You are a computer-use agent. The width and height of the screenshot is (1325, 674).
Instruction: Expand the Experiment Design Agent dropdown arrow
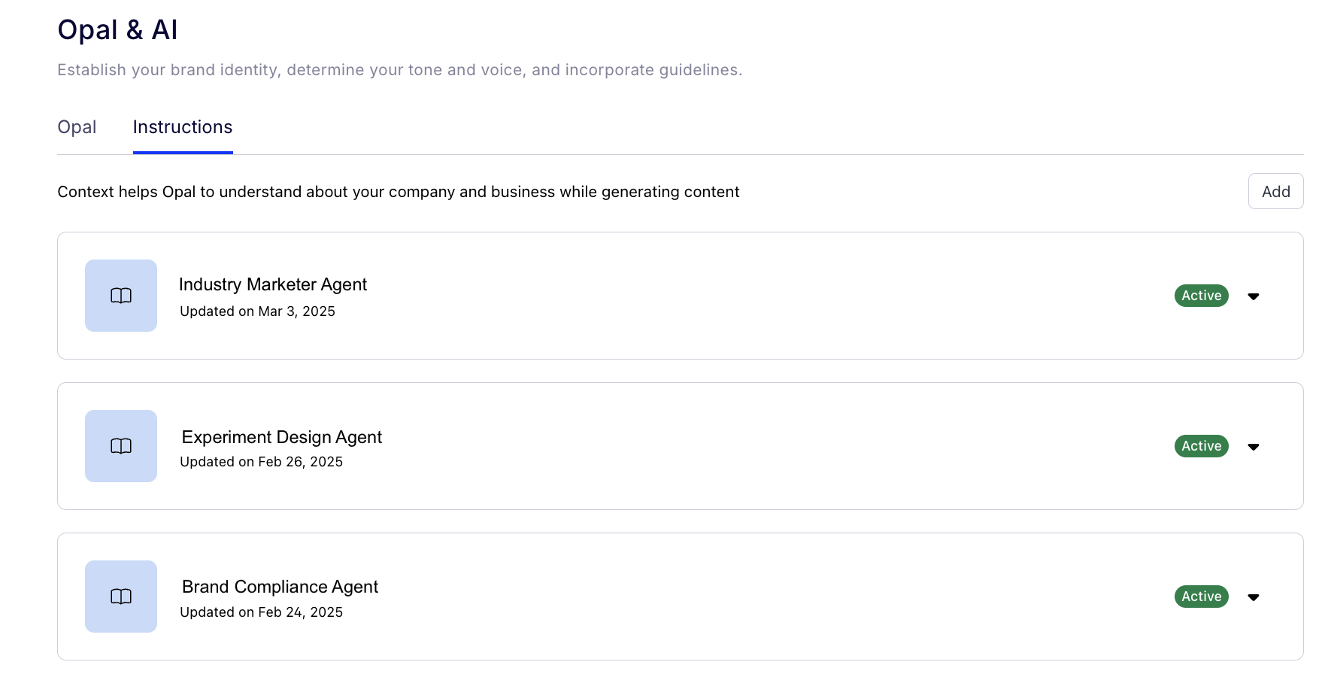(1254, 447)
